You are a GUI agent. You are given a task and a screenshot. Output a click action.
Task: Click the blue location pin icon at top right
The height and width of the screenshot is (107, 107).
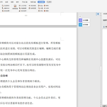pos(98,14)
